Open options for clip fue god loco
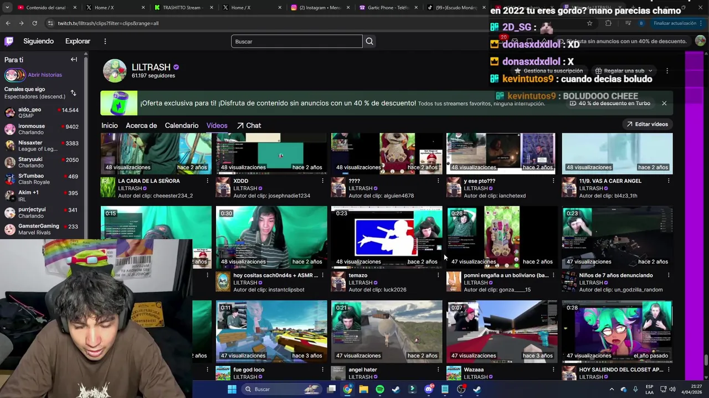This screenshot has width=709, height=398. pyautogui.click(x=322, y=369)
